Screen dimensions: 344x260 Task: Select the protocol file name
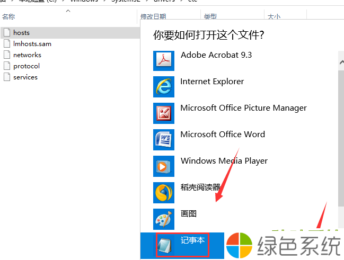[x=27, y=66]
